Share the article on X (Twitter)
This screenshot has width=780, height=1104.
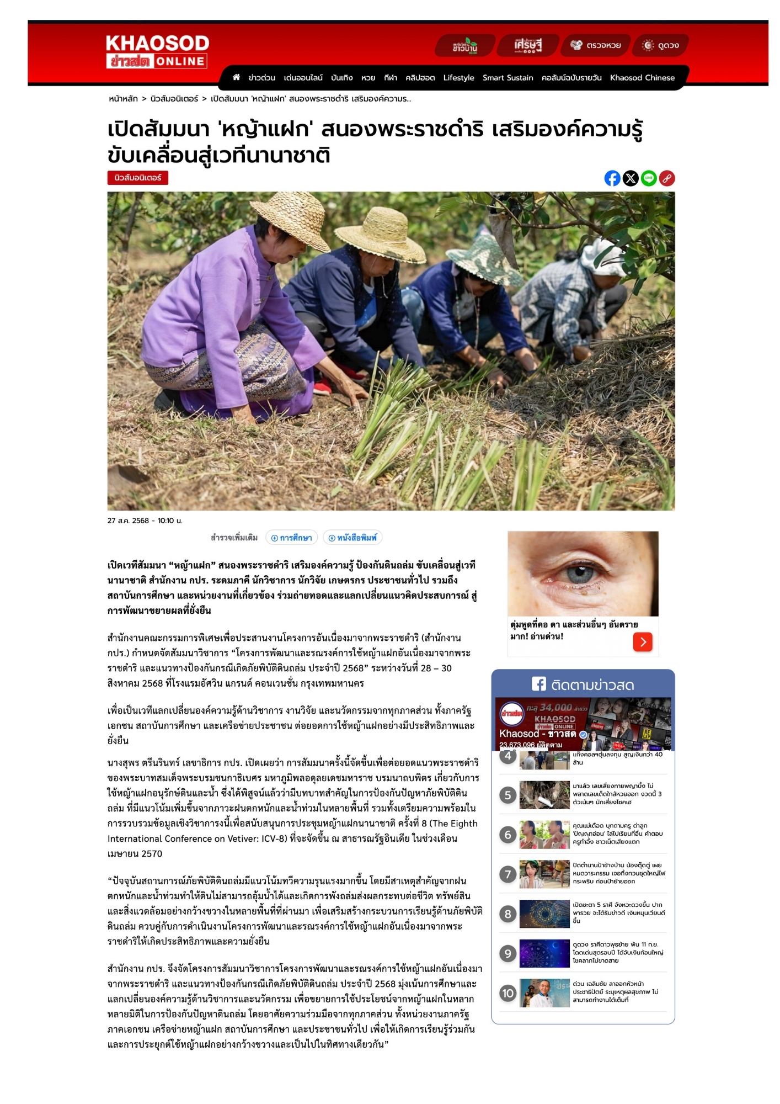coord(631,178)
